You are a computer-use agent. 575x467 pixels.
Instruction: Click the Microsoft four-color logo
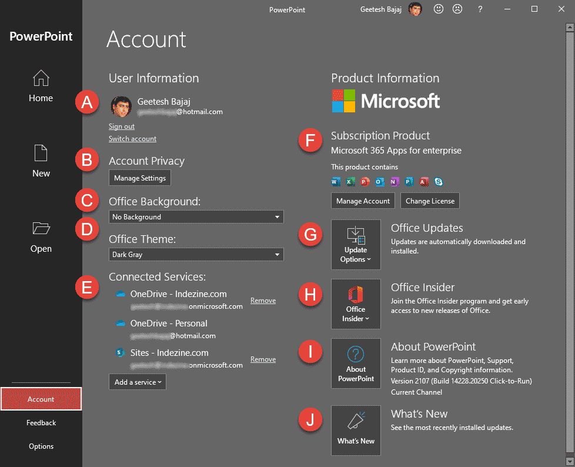click(x=343, y=101)
